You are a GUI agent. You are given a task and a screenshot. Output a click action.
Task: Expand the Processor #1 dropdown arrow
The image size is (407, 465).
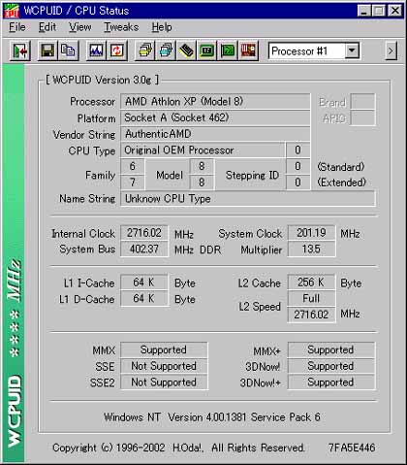(352, 51)
